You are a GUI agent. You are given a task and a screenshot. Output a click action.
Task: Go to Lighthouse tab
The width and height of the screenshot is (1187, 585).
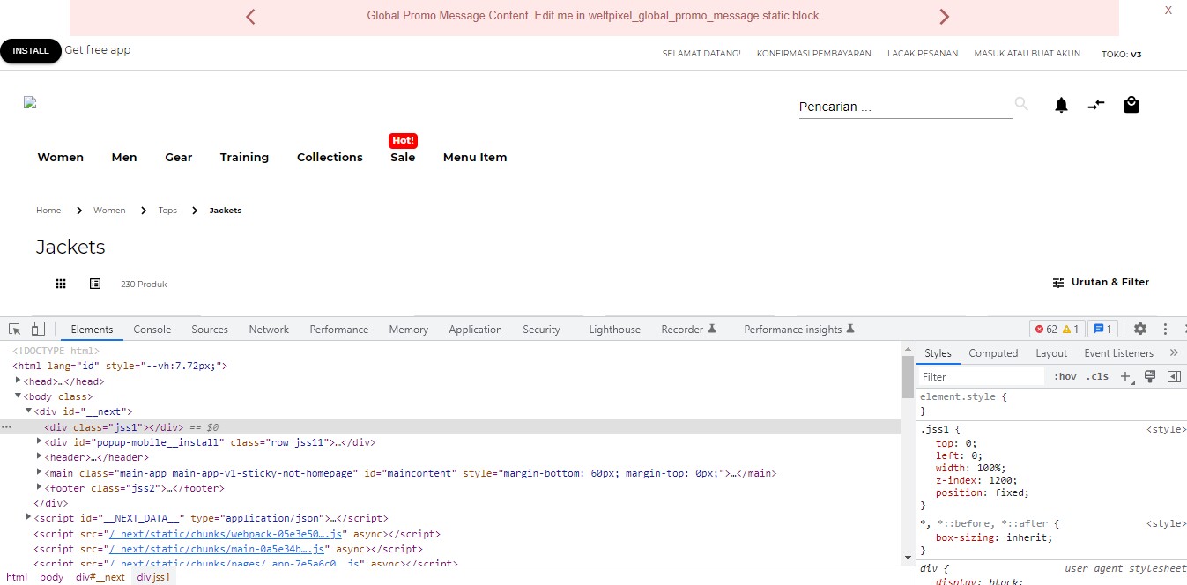(614, 330)
